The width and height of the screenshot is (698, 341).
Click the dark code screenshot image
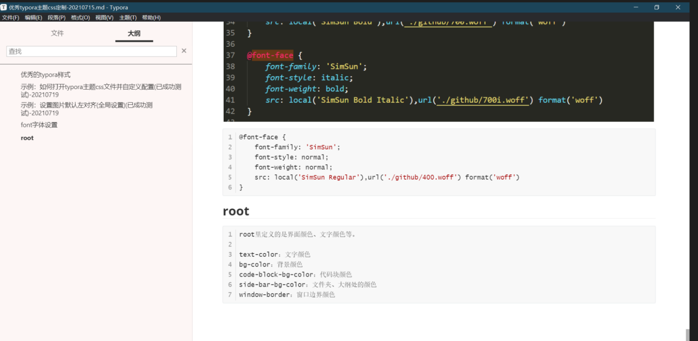click(x=438, y=72)
